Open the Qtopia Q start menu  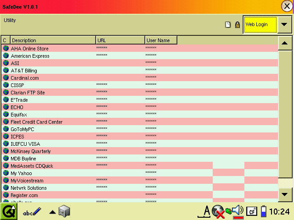coord(9,212)
